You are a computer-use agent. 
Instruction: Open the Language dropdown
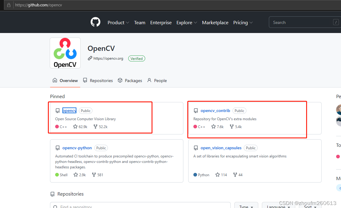[278, 206]
